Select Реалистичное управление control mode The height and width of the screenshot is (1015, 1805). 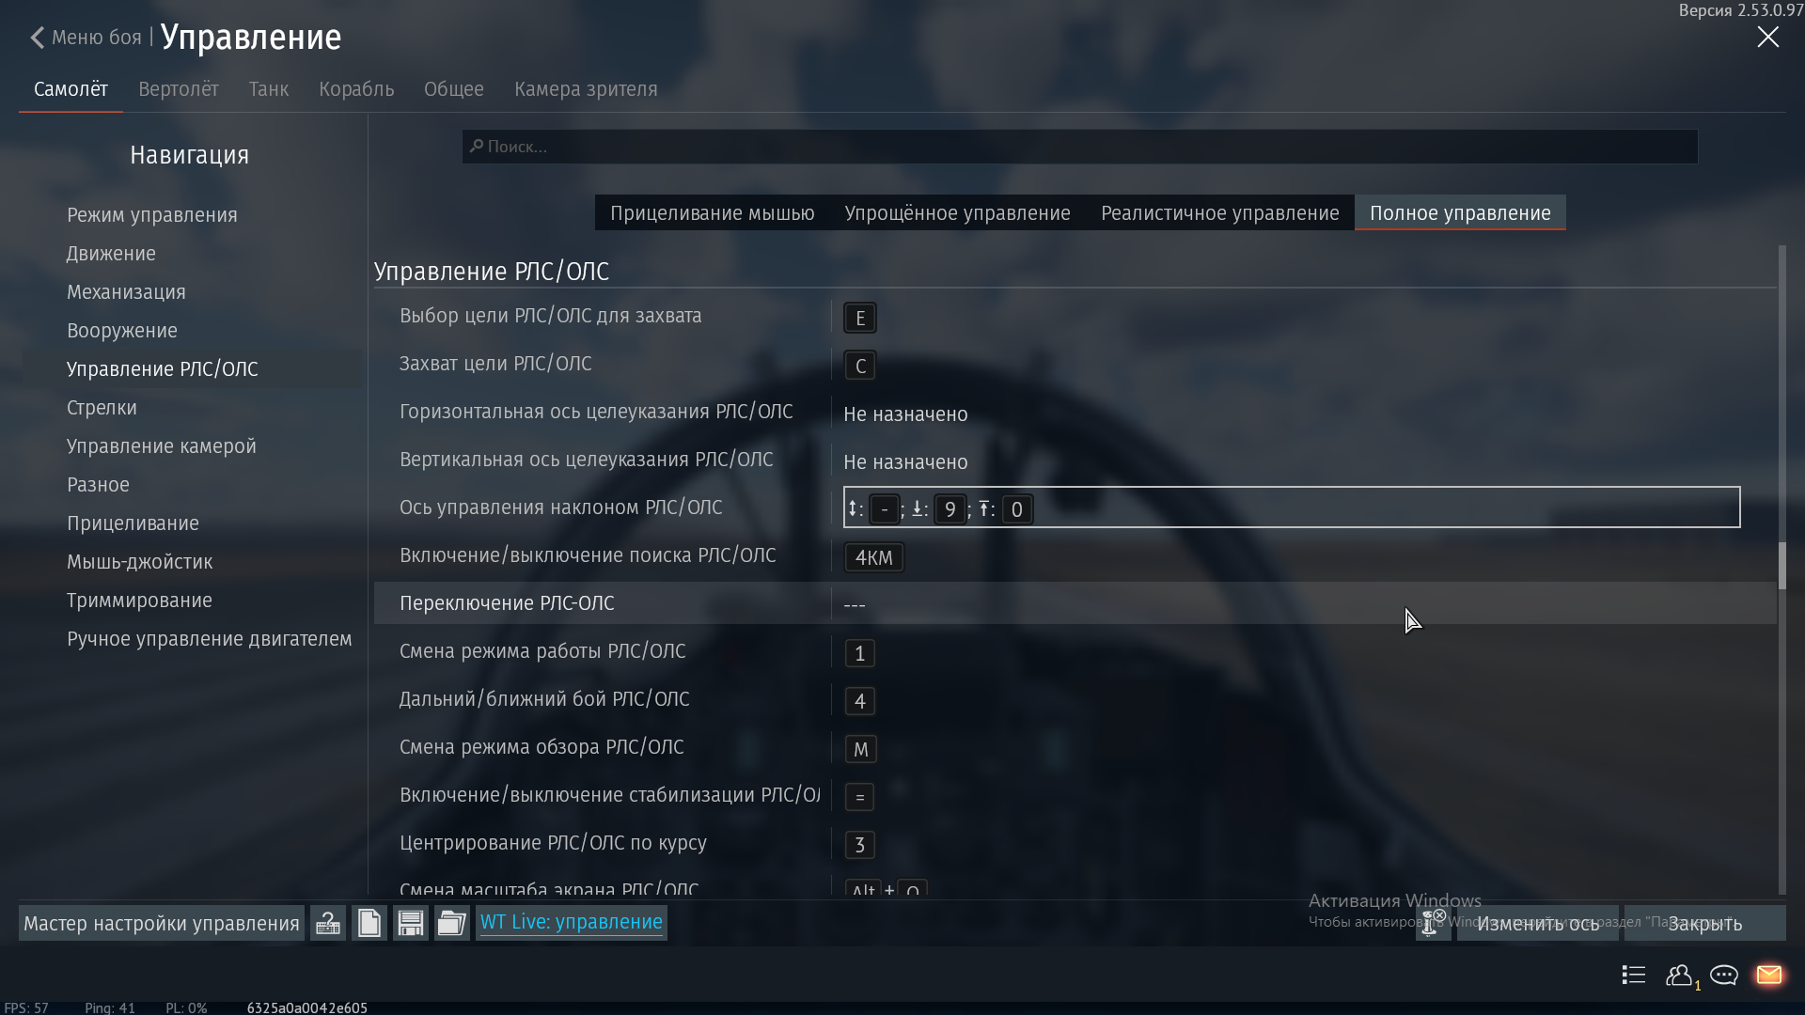(1219, 213)
